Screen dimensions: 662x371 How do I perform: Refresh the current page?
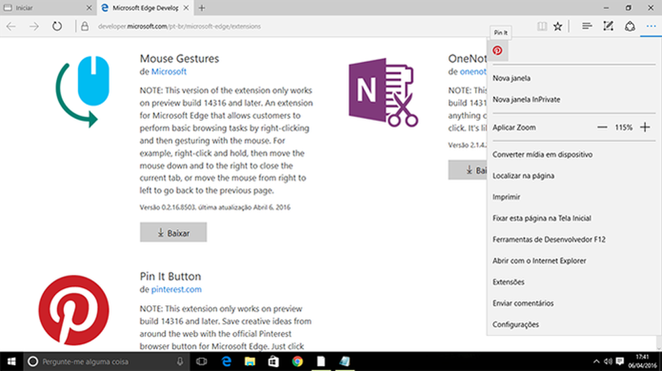57,27
